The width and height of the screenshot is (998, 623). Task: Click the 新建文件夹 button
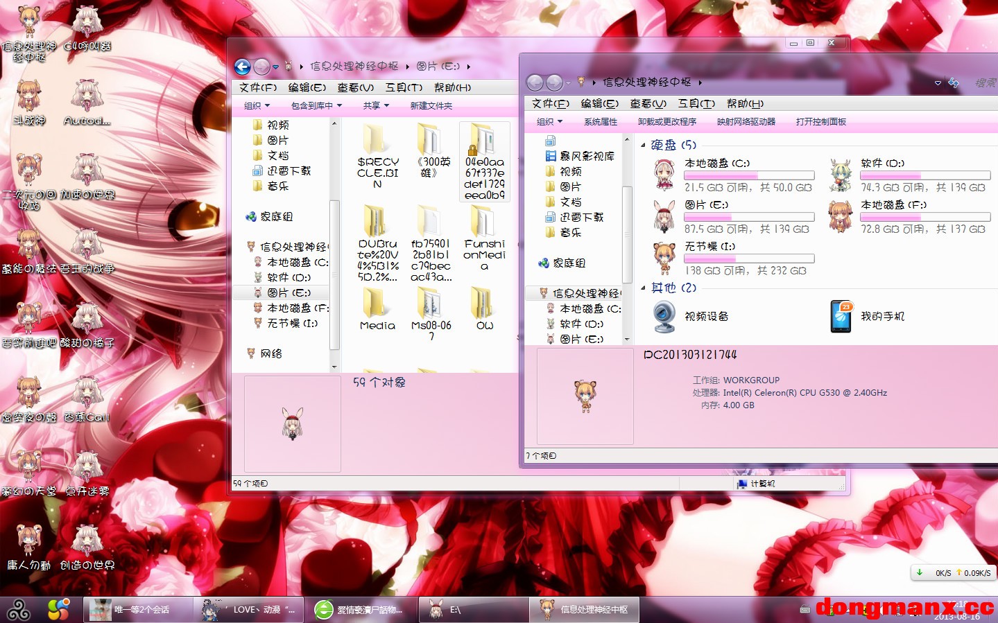coord(431,106)
